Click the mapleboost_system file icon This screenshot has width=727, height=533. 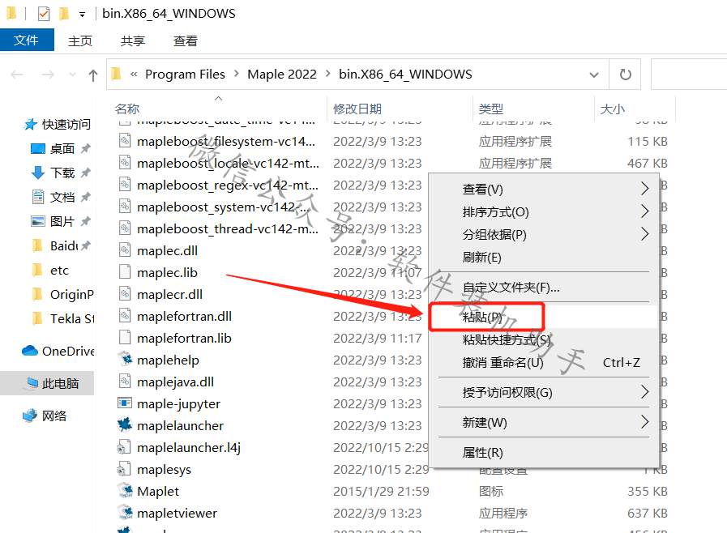point(125,206)
